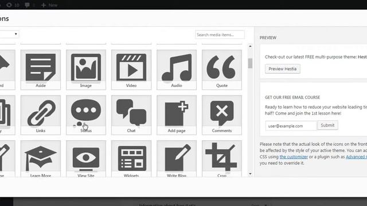Open the Advanced CSS plugin link
Screen dimensions: 367x206
pyautogui.click(x=356, y=157)
